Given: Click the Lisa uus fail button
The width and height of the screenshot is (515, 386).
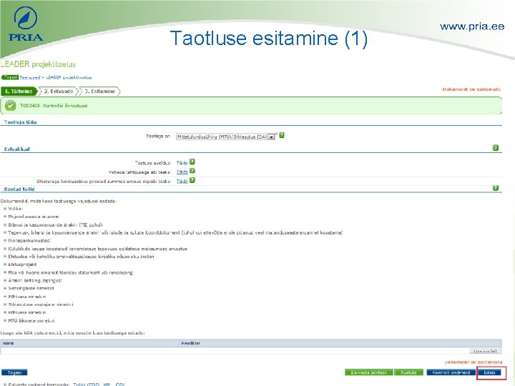Looking at the screenshot, I should pos(485,351).
